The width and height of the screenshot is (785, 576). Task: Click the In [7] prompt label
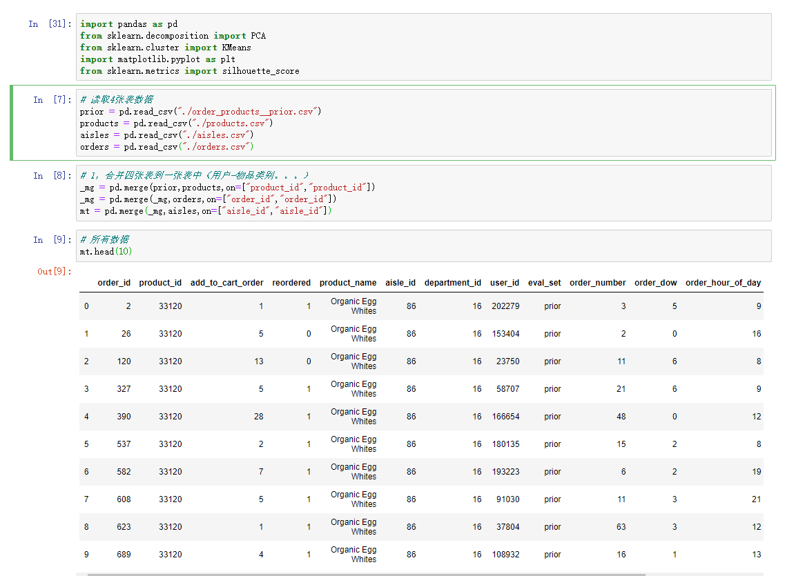(52, 99)
